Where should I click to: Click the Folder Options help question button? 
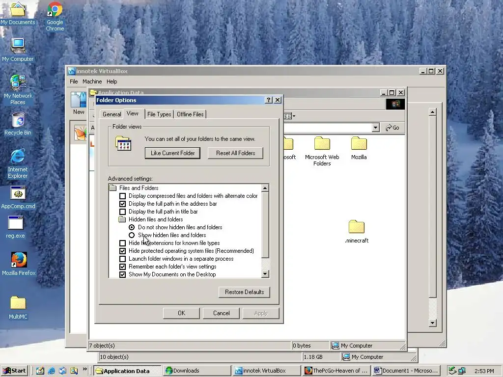(269, 100)
